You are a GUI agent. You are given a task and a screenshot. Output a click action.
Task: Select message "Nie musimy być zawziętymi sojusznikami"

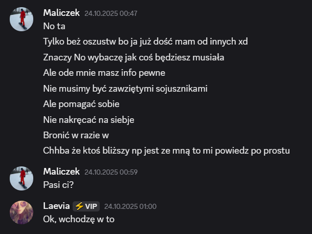click(x=125, y=89)
